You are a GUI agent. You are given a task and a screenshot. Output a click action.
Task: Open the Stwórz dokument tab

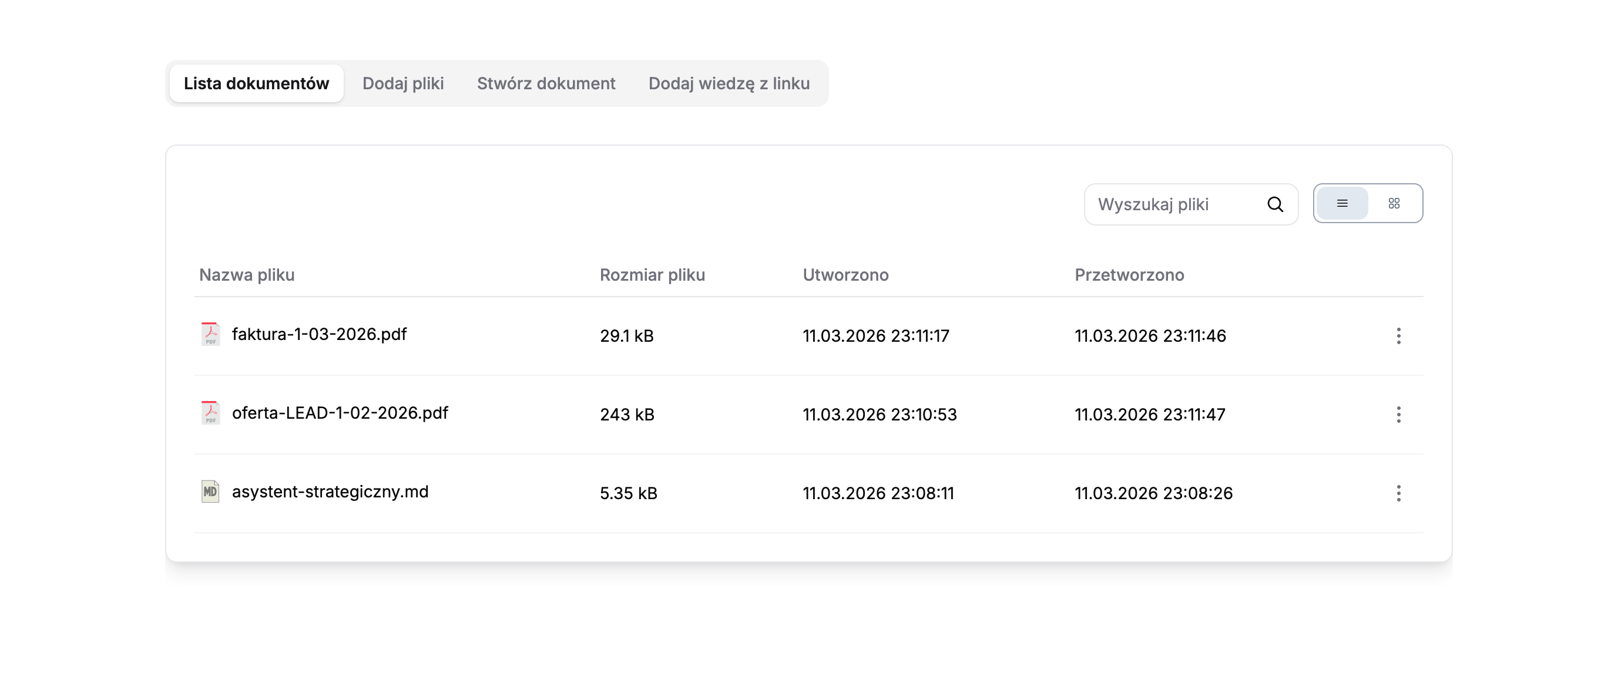(x=546, y=84)
